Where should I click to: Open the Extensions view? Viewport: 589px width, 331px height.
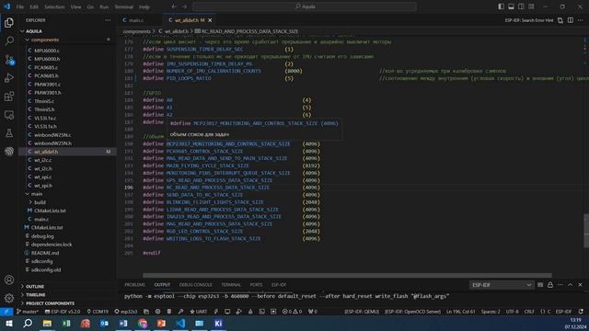click(x=9, y=96)
